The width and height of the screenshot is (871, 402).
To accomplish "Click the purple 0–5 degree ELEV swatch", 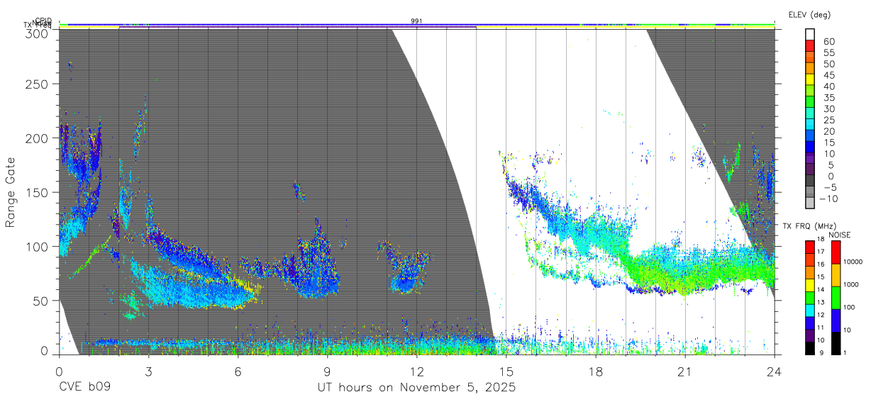I will point(810,169).
